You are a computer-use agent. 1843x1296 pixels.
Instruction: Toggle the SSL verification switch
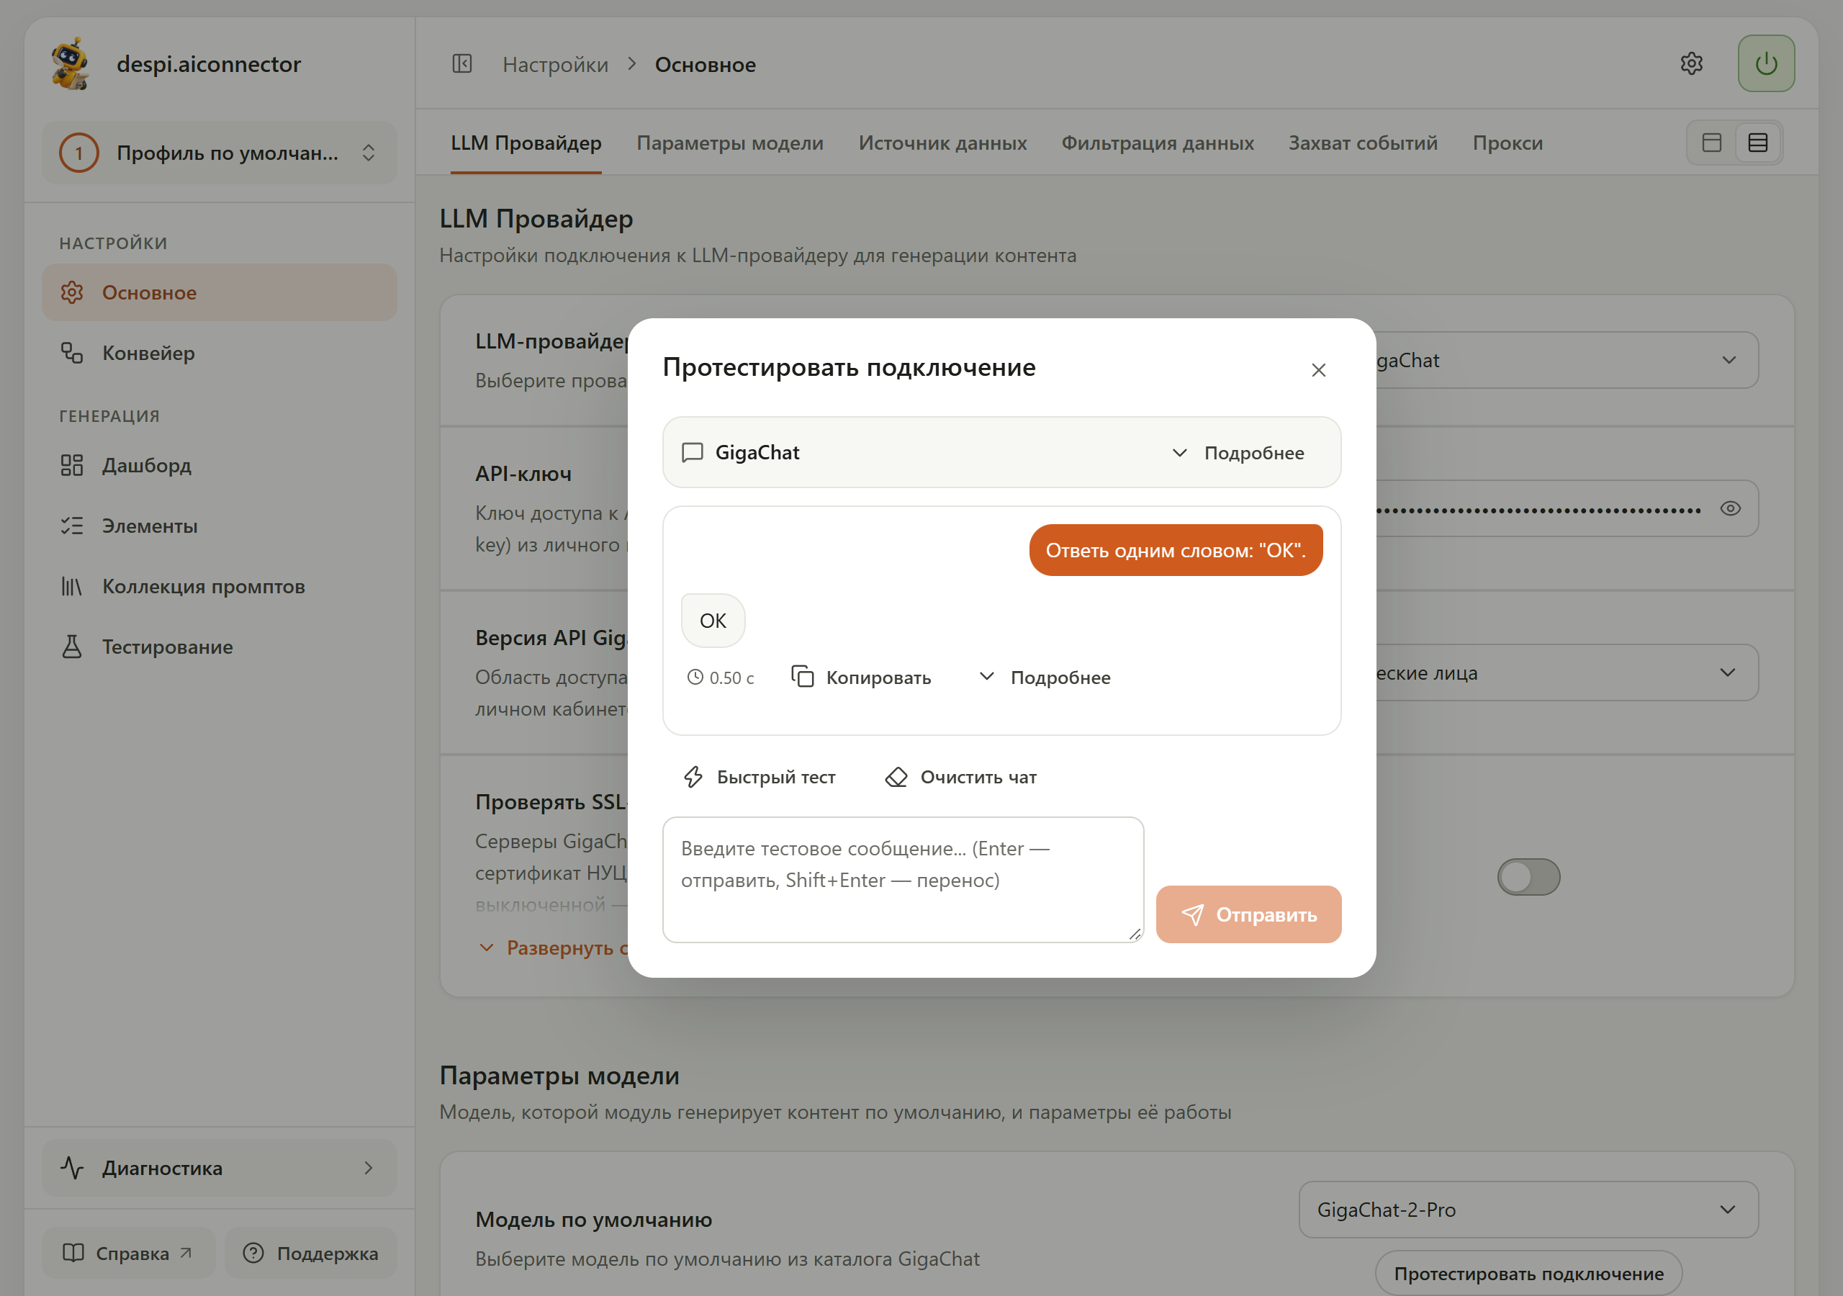tap(1528, 877)
